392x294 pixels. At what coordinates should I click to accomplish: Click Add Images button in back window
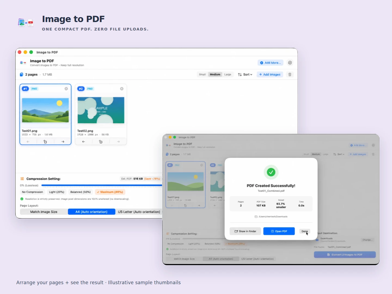pyautogui.click(x=270, y=75)
